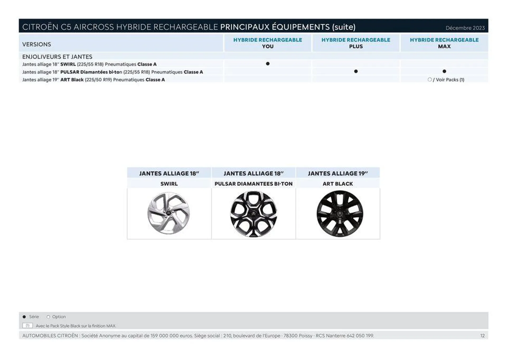This screenshot has height=358, width=507.
Task: Click the option circle for ART Black under MAX
Action: point(429,79)
